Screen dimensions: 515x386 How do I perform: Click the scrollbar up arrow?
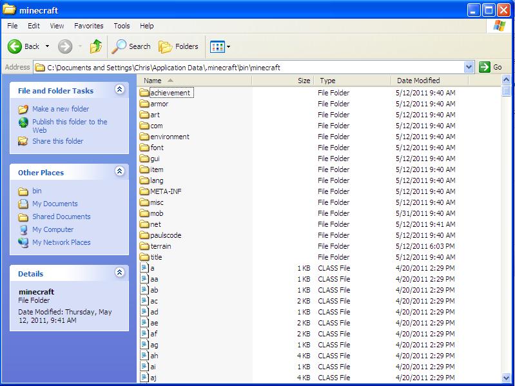point(506,80)
